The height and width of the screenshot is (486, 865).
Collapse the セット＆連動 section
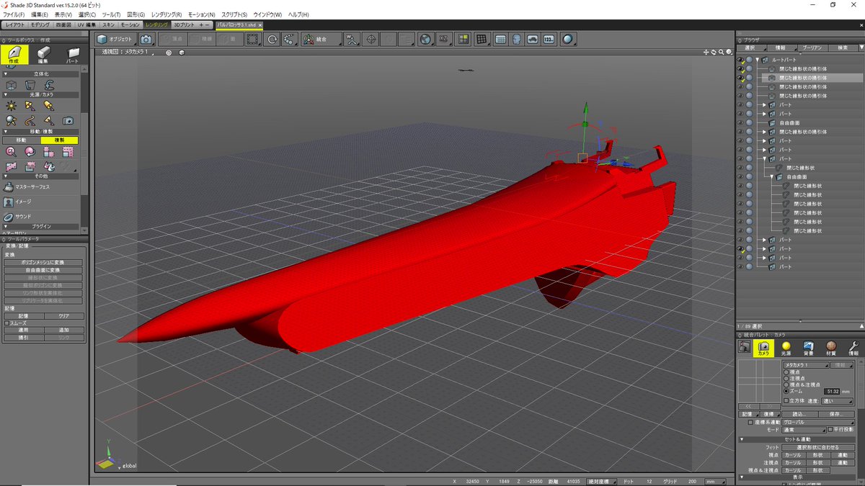coord(742,439)
